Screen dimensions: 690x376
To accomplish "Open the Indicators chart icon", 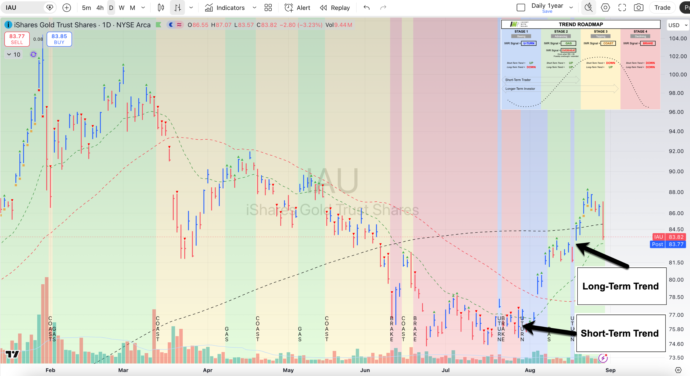I will point(209,8).
